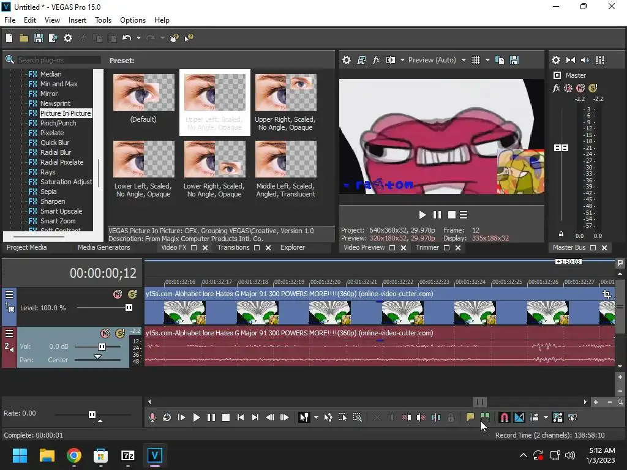Screen dimensions: 627x470
Task: Copy preview snapshot to clipboard icon
Action: click(500, 60)
